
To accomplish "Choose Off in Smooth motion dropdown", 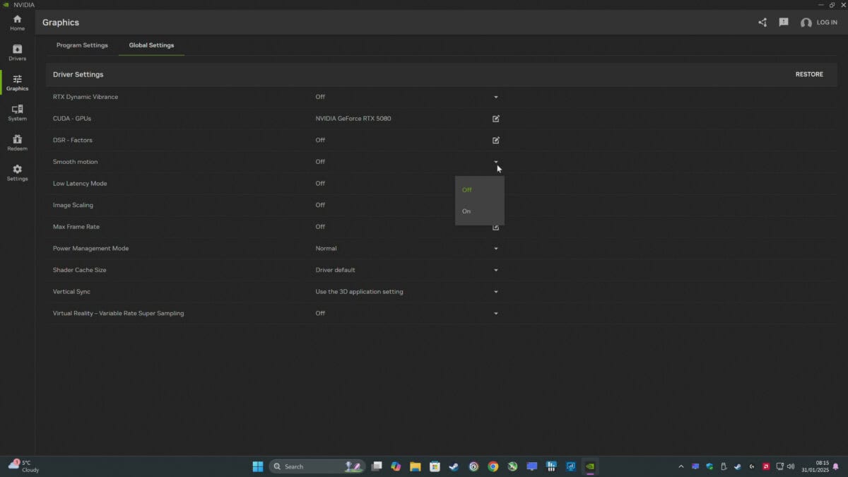I will click(467, 190).
